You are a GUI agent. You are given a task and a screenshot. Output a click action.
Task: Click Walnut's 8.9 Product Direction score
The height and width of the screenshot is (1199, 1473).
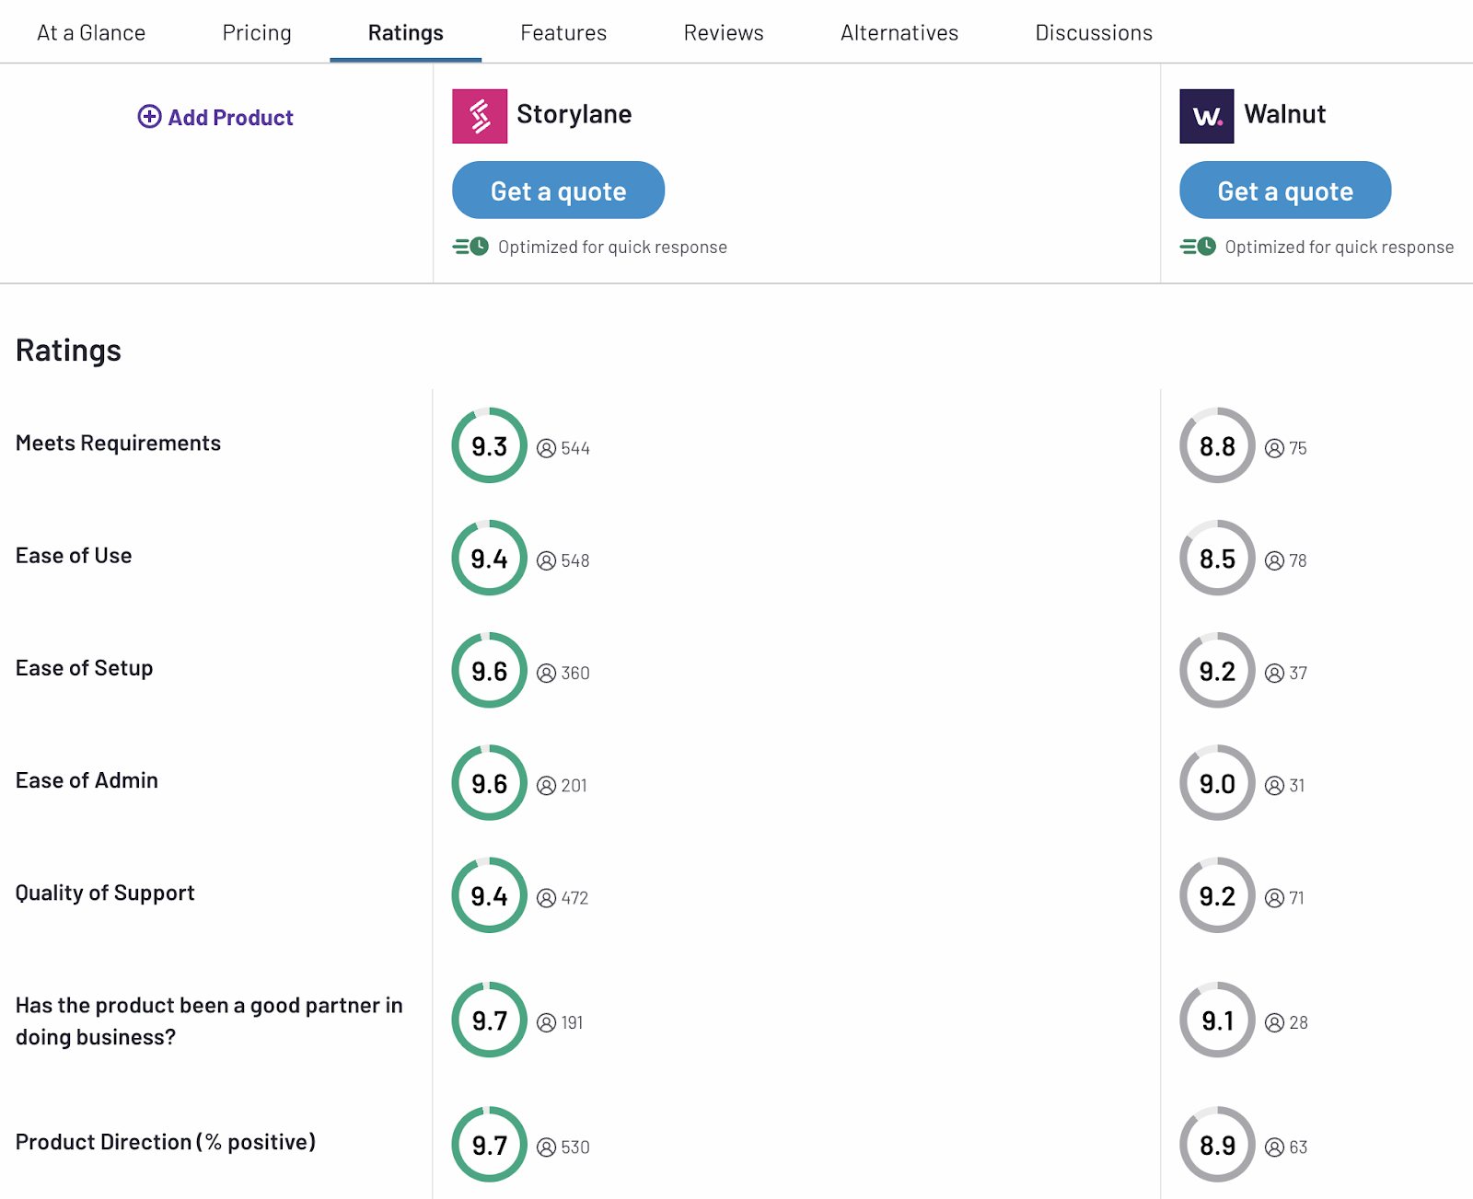[1217, 1144]
